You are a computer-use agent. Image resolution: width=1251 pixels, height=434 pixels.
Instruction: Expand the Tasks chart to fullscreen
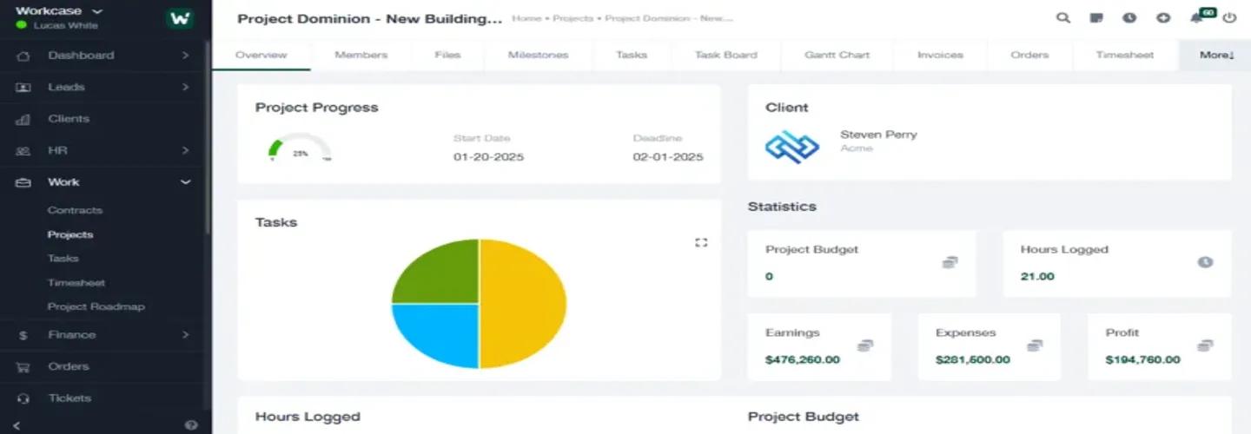pos(701,243)
